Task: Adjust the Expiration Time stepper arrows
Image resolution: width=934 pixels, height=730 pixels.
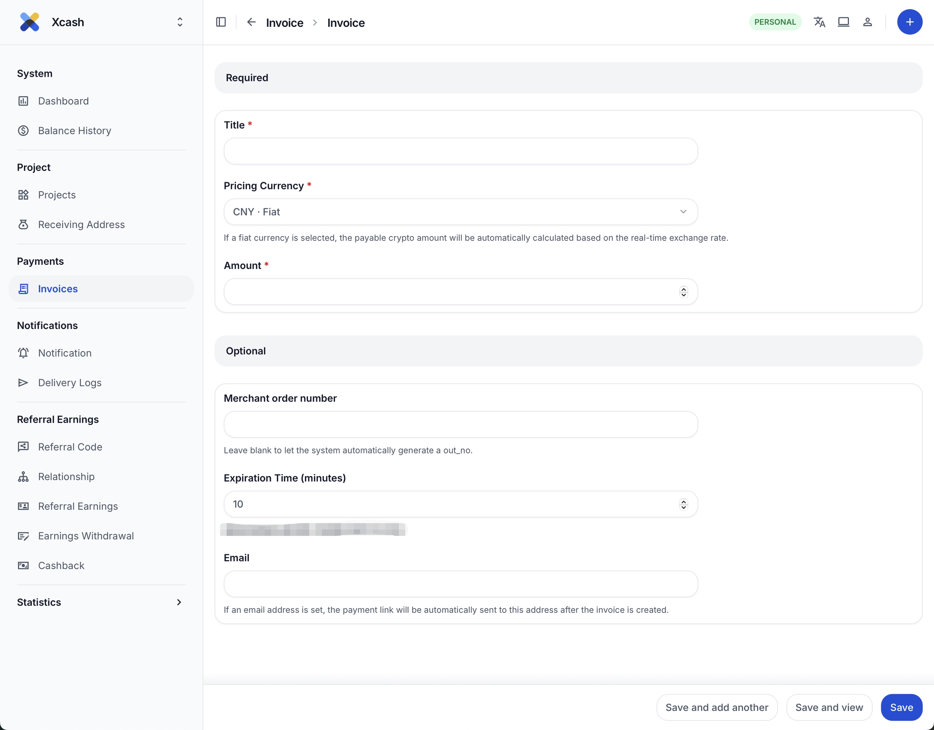Action: 683,505
